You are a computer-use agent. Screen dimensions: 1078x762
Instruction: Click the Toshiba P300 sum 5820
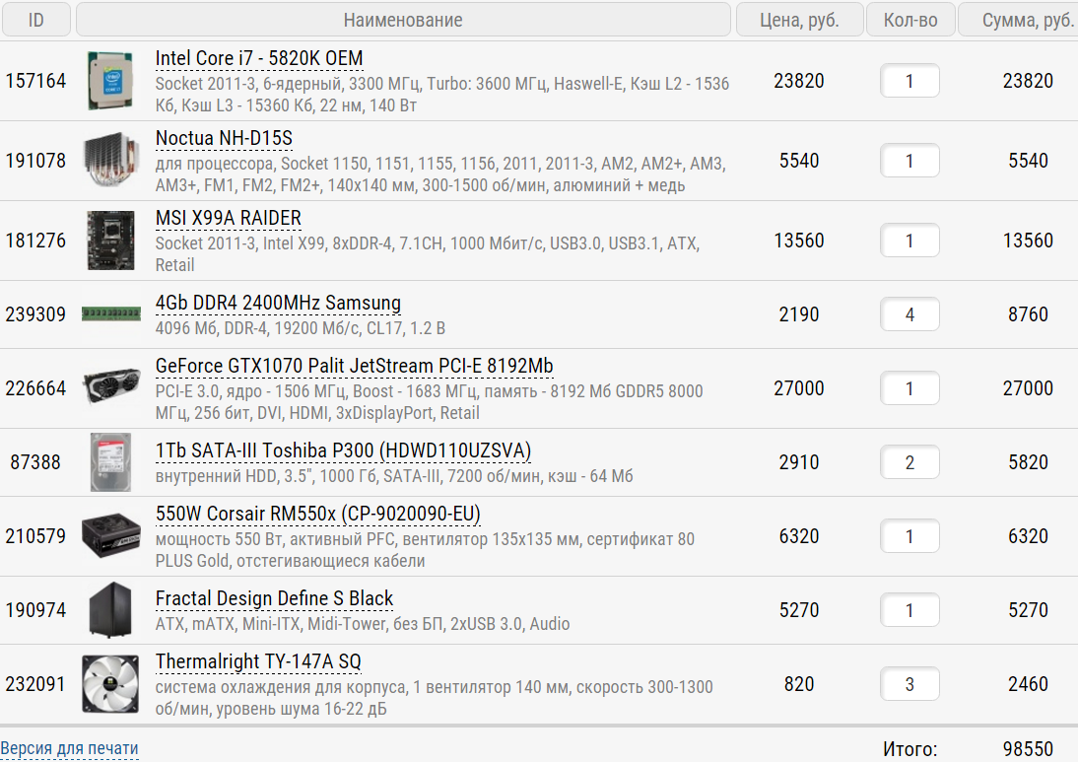coord(1028,462)
